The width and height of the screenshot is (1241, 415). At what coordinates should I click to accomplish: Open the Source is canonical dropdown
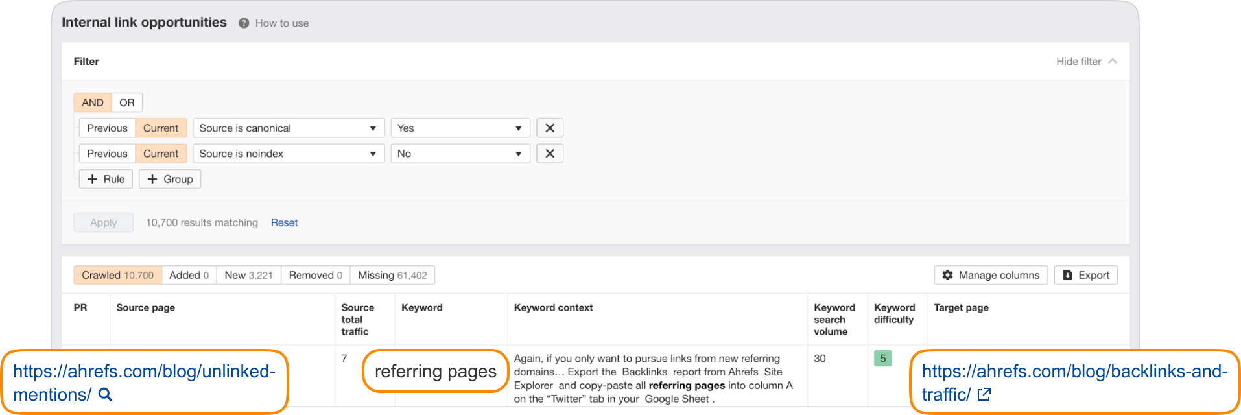pyautogui.click(x=288, y=128)
